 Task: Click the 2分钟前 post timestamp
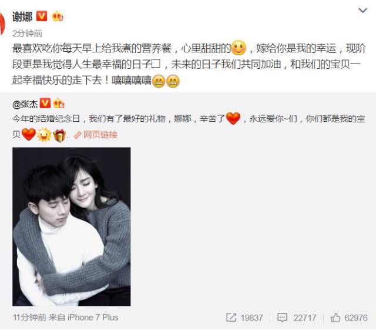(x=28, y=34)
